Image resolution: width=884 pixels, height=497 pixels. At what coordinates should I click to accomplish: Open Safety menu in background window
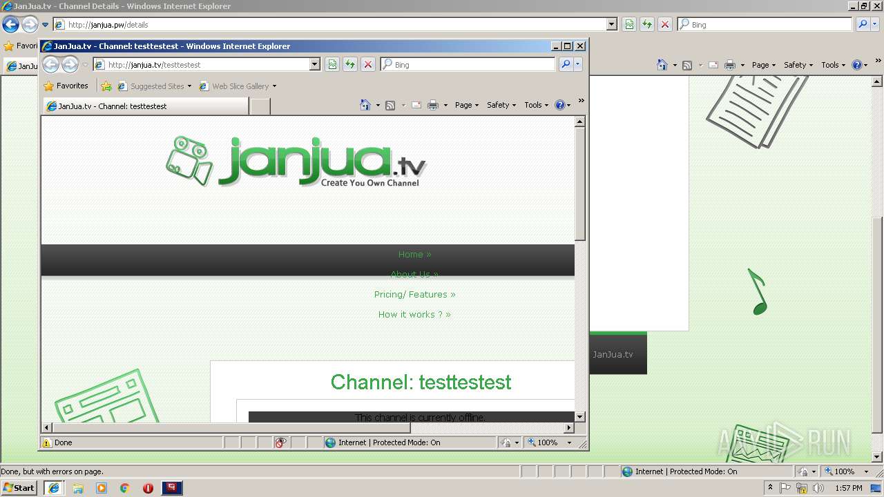coord(798,65)
